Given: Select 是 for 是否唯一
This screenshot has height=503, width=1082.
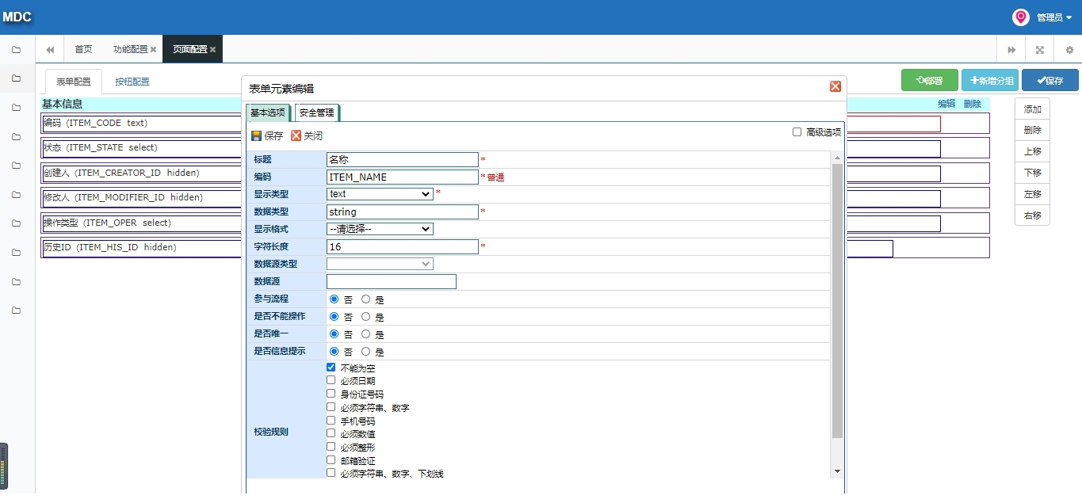Looking at the screenshot, I should (x=365, y=334).
